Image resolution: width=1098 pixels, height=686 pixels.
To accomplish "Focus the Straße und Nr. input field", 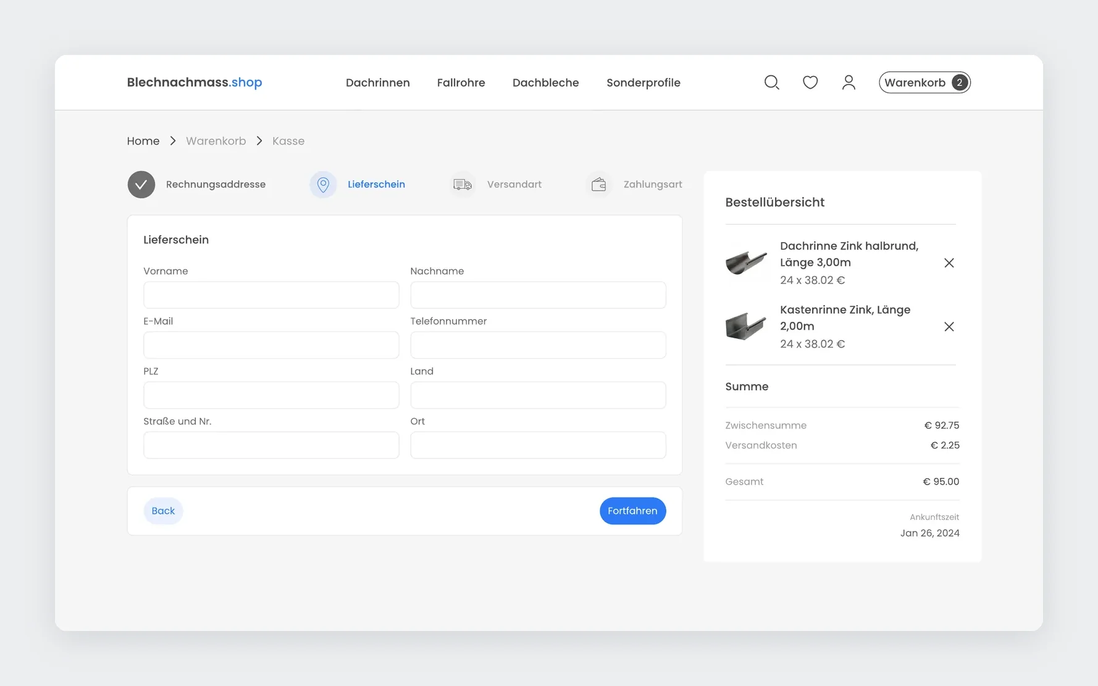I will tap(271, 445).
